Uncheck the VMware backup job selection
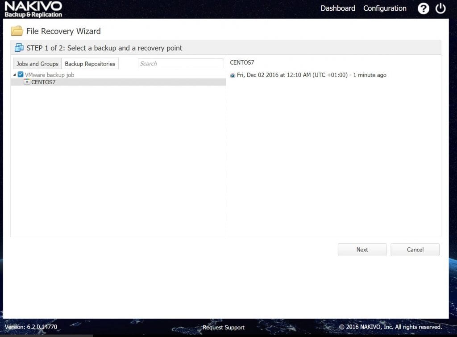457x337 pixels. (20, 75)
